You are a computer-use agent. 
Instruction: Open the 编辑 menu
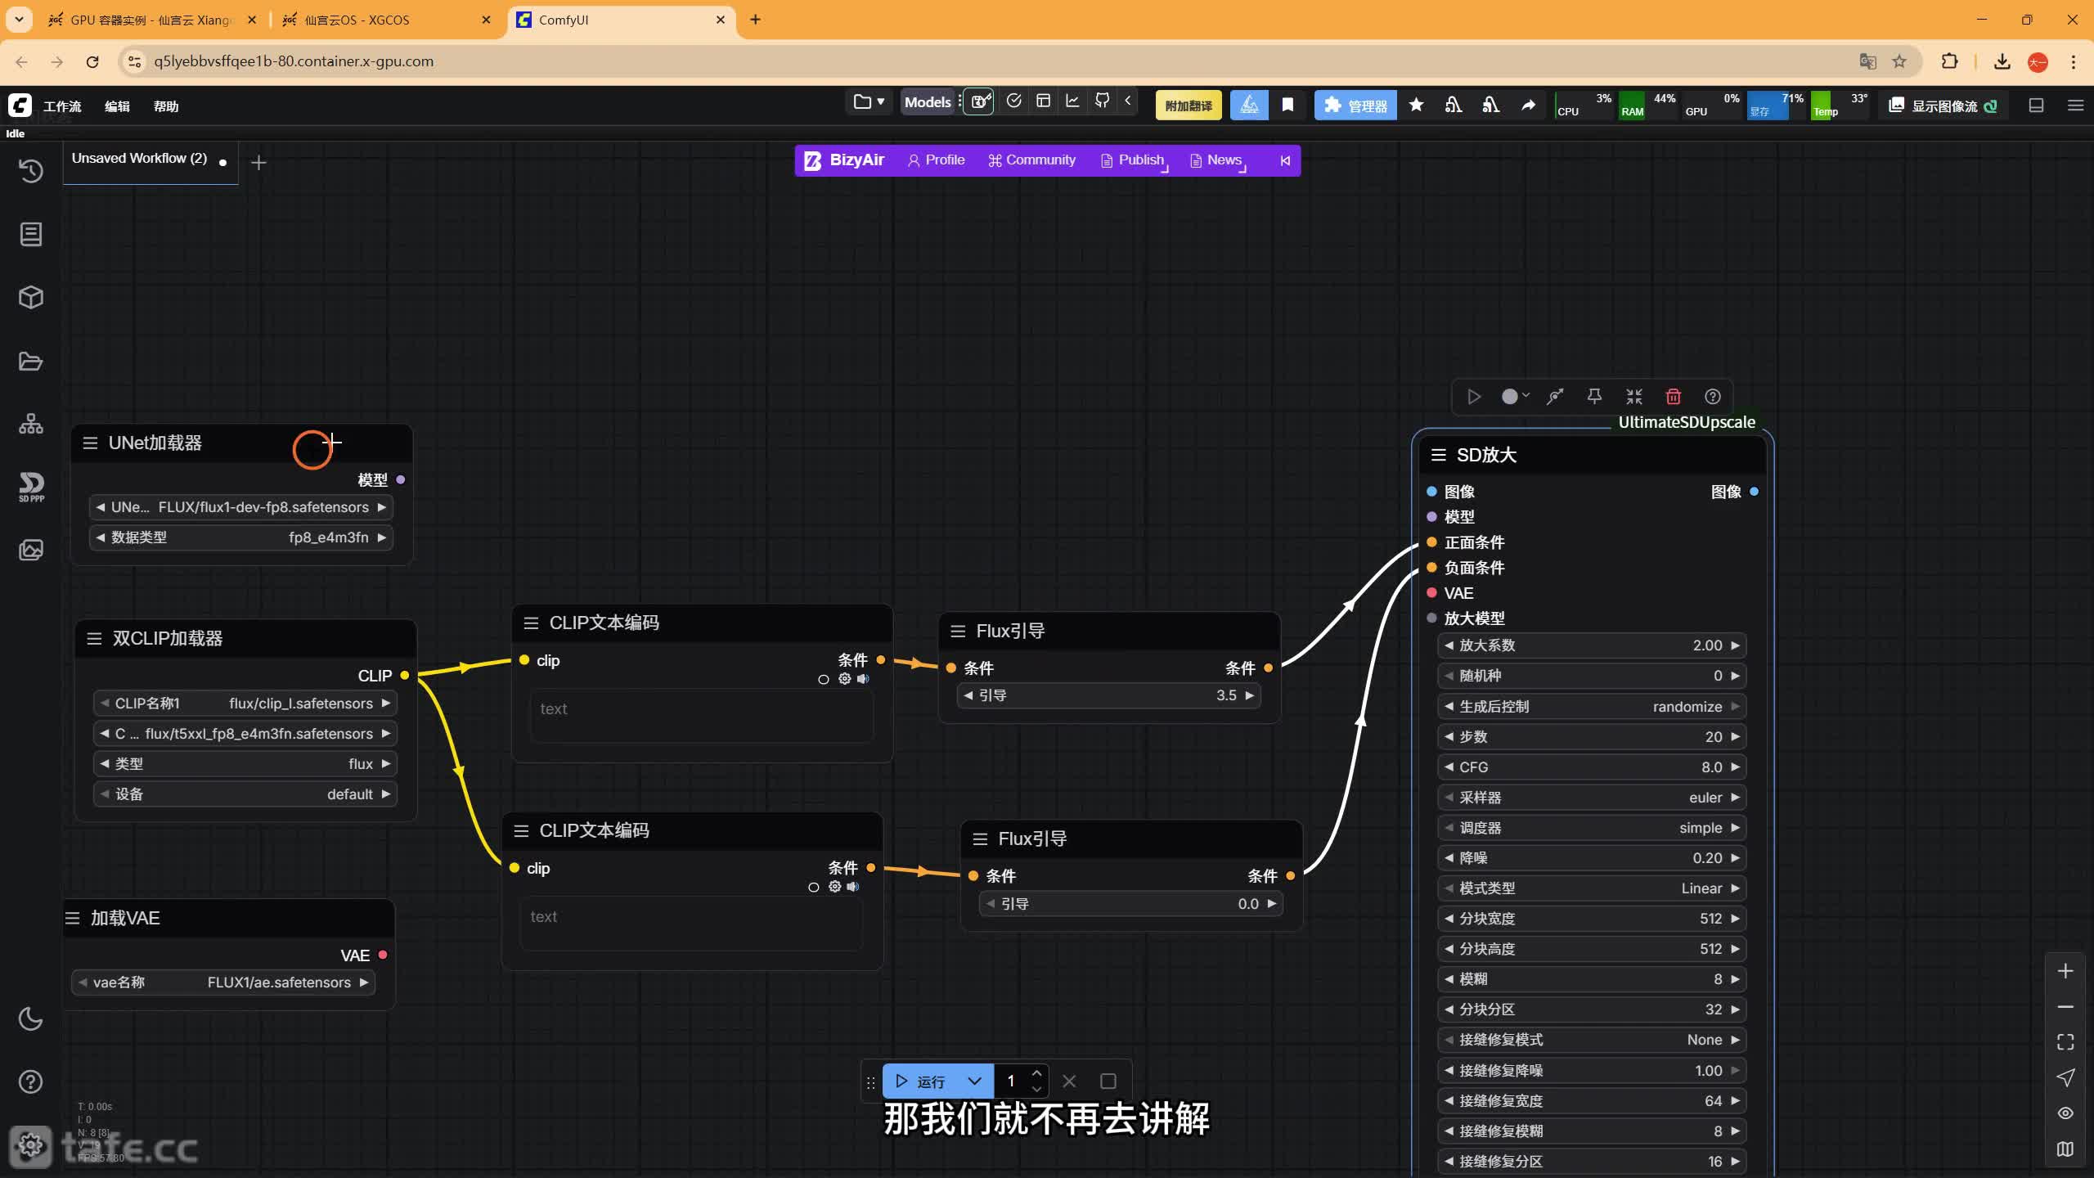(117, 106)
